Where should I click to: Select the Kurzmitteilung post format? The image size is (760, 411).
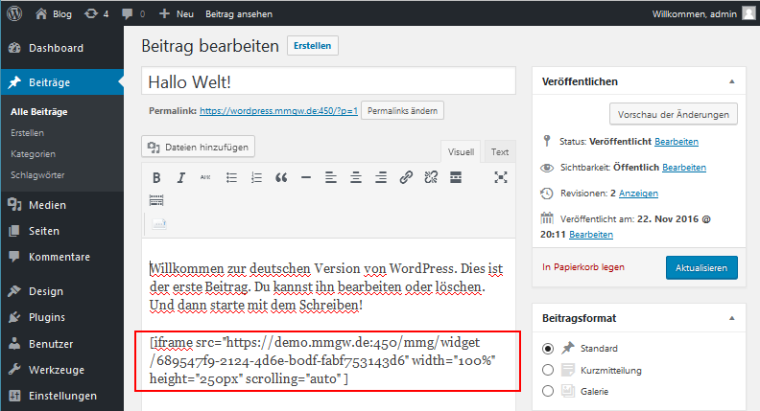point(548,370)
